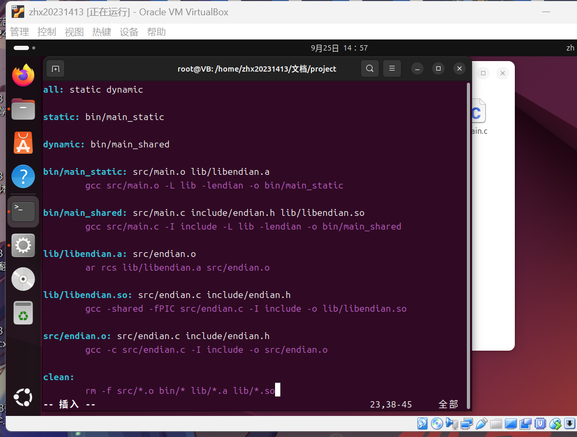Click 'ar rcs lib/libendian.a' command line
The width and height of the screenshot is (577, 437).
pos(178,267)
